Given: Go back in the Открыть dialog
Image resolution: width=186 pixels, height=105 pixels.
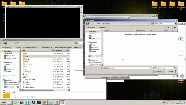Looking at the screenshot, I should [87, 24].
